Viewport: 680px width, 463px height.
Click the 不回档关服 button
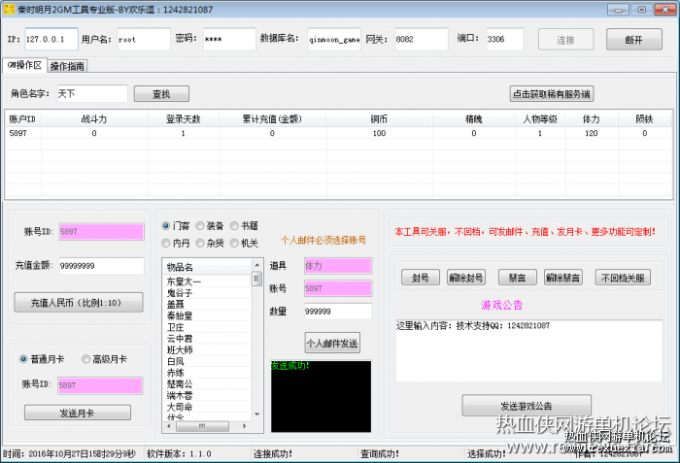coord(623,278)
